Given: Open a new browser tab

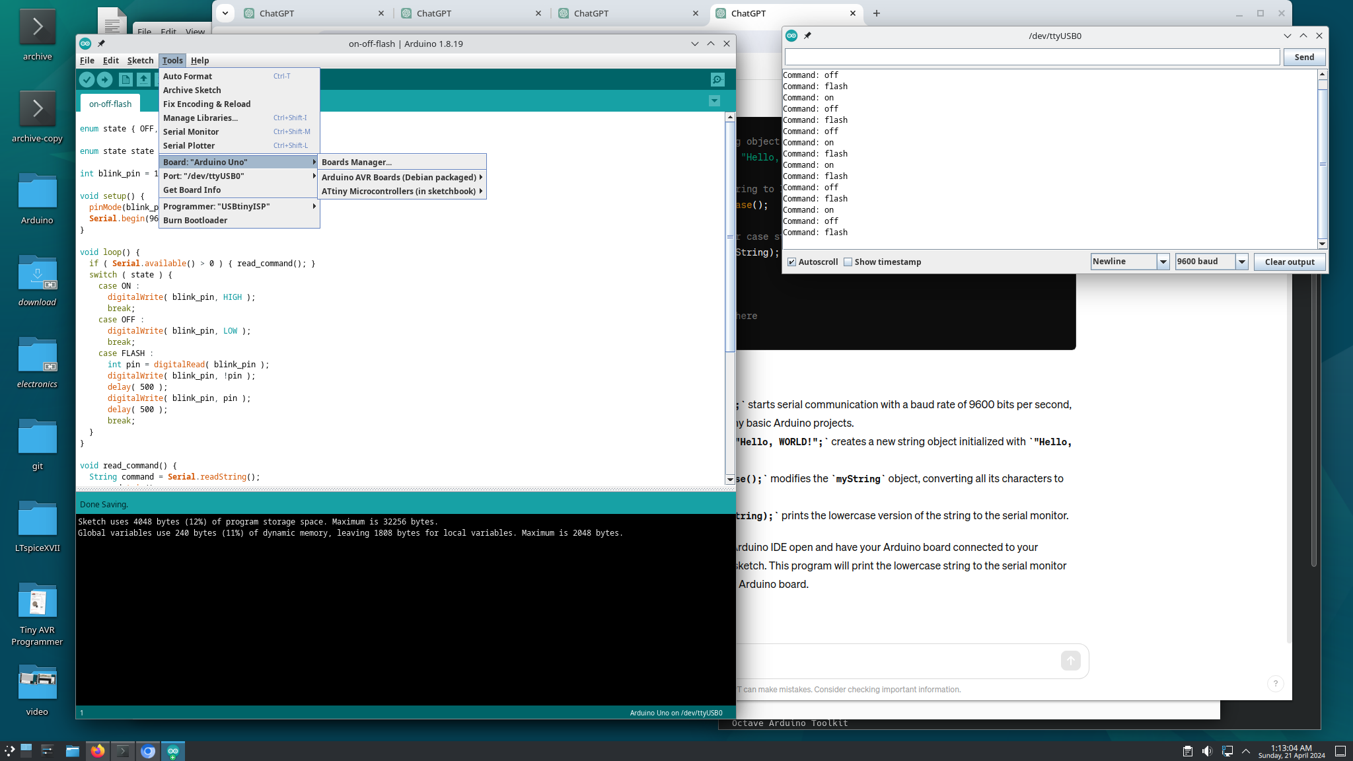Looking at the screenshot, I should pos(877,13).
